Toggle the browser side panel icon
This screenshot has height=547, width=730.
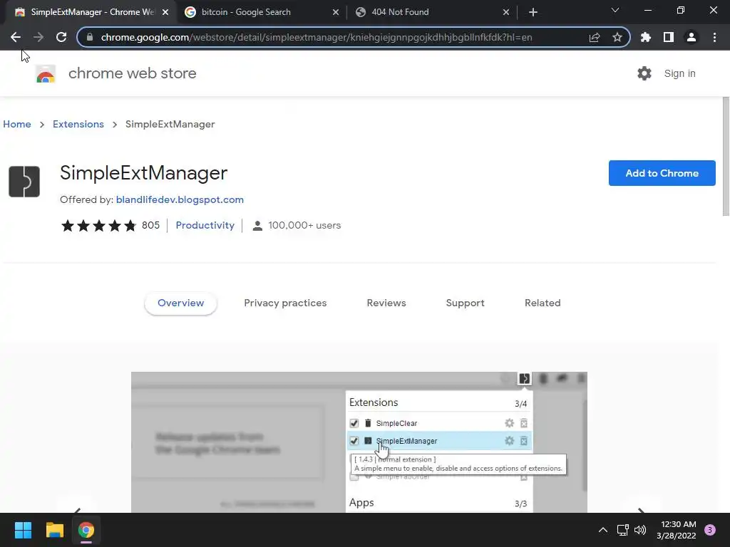[x=669, y=37]
